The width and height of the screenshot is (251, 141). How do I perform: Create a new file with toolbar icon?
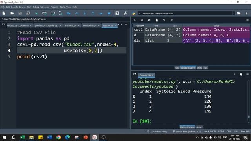click(4, 13)
